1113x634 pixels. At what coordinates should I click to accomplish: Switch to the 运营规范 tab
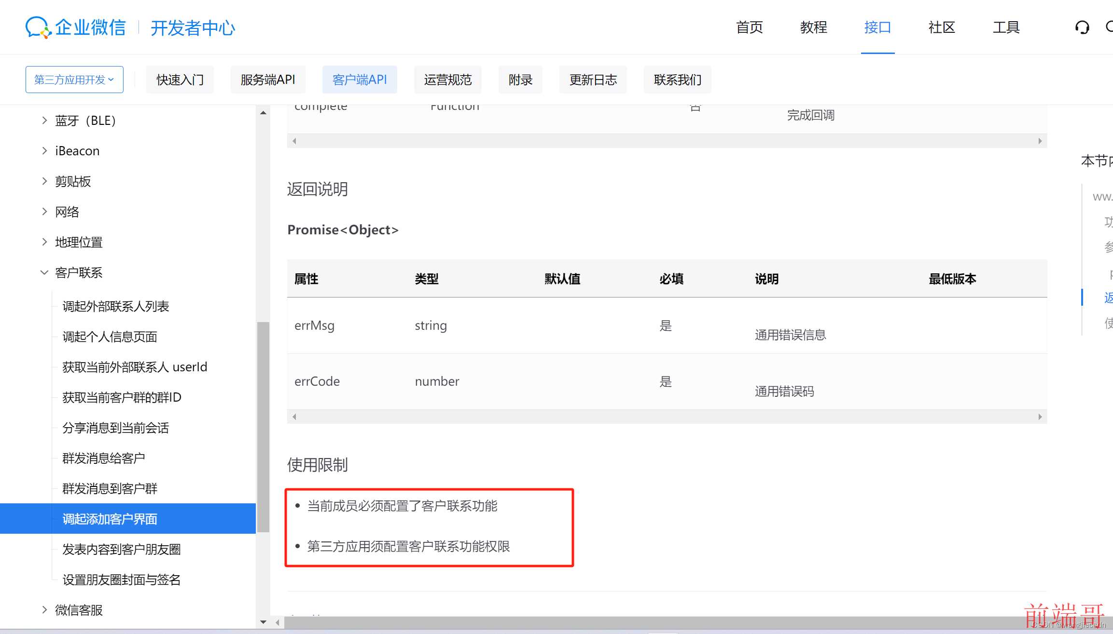tap(448, 80)
